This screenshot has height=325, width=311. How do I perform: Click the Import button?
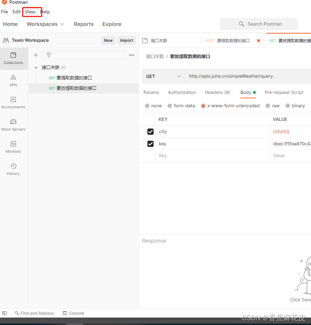pos(126,40)
